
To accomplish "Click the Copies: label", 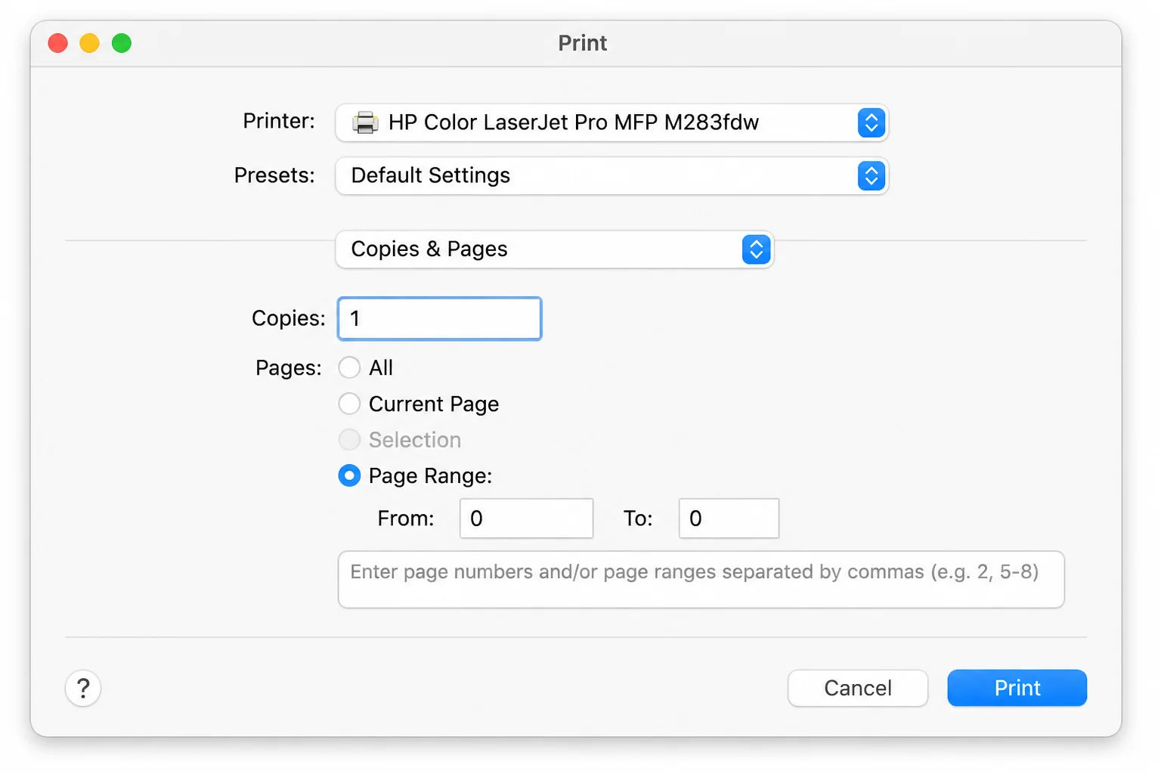I will [289, 318].
